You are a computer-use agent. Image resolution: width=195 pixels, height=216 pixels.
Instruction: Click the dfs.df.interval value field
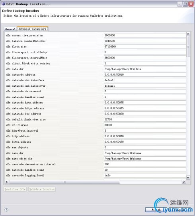pyautogui.click(x=145, y=125)
